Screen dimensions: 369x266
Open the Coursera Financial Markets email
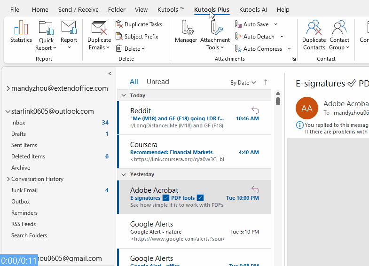click(x=194, y=152)
